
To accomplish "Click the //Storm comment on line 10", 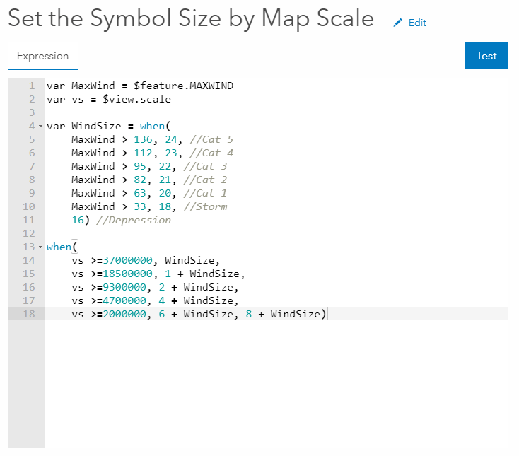I will tap(205, 207).
